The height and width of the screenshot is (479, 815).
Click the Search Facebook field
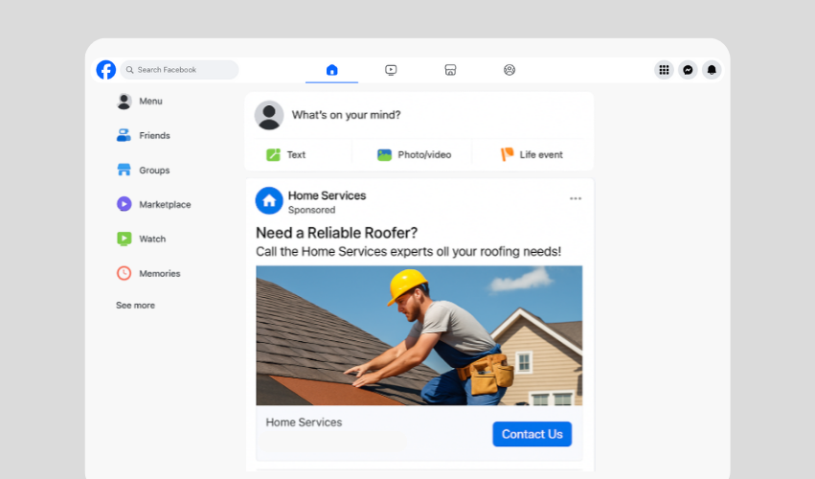[x=180, y=70]
